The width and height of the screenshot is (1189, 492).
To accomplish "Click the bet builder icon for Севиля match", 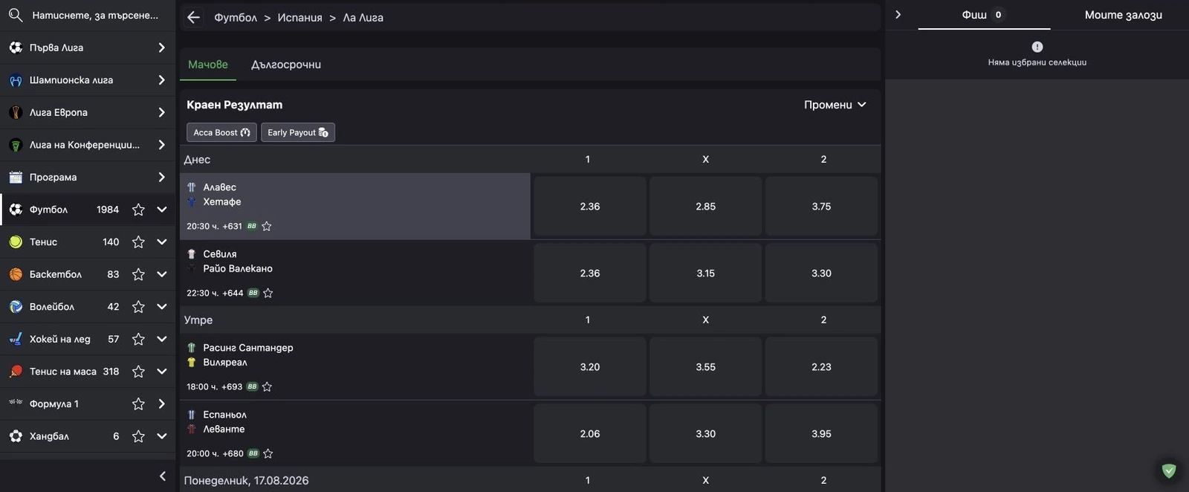I will click(253, 293).
